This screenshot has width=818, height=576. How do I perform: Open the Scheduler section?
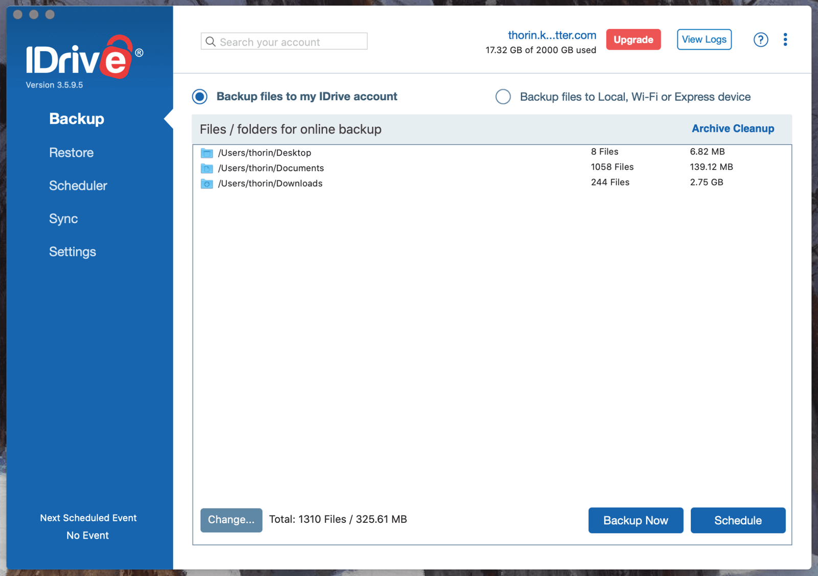(x=78, y=186)
